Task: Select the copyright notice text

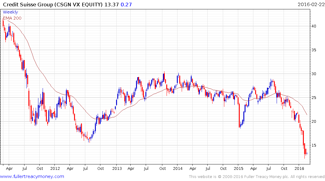Action: tap(257, 177)
